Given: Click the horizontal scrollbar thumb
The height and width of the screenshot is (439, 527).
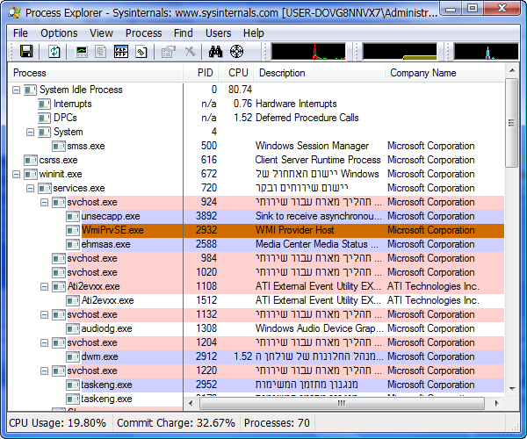Looking at the screenshot, I should [x=342, y=403].
